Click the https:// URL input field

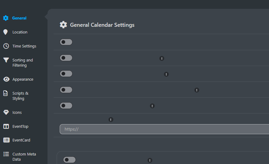[x=165, y=129]
